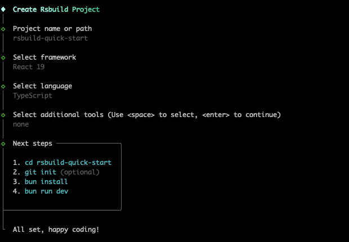Viewport: 349px width, 242px height.
Task: Click the bun install command
Action: [46, 182]
